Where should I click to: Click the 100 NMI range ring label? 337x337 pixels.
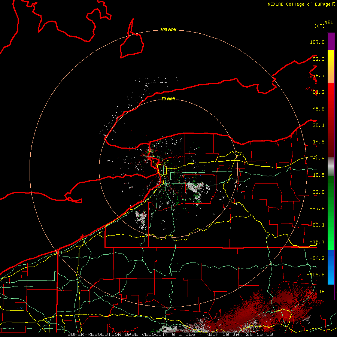(x=168, y=30)
